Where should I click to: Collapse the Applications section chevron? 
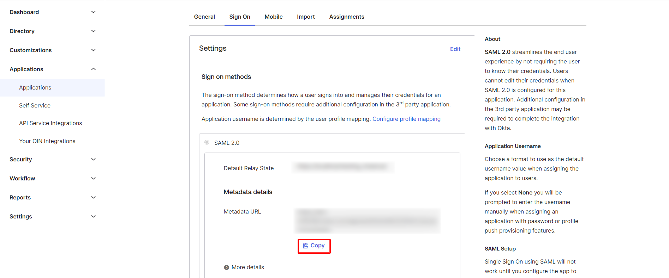point(94,69)
